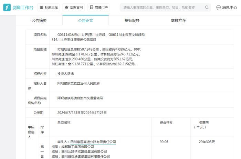The width and height of the screenshot is (241, 159).
Task: Click the 收费期 column header
Action: click(201, 125)
